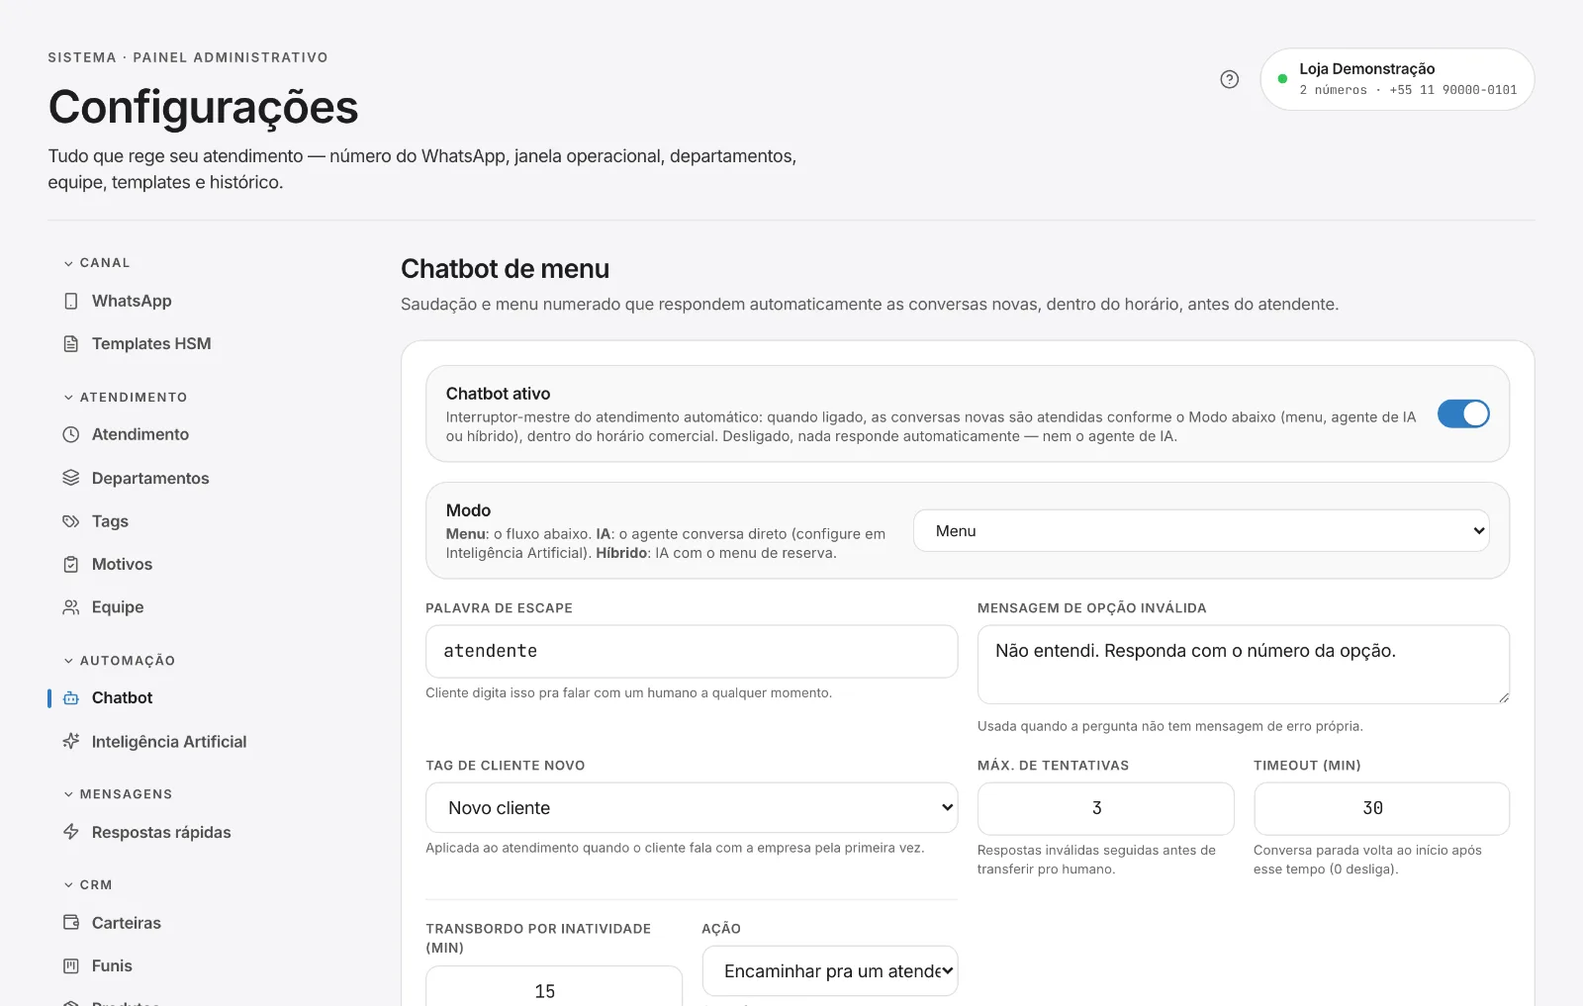Open the WhatsApp settings page
The height and width of the screenshot is (1006, 1583).
(x=132, y=301)
